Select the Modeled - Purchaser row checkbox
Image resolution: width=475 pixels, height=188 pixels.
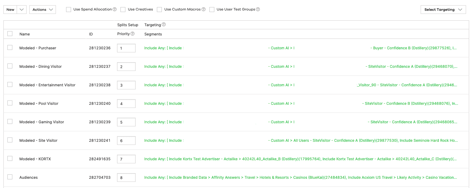click(x=10, y=47)
